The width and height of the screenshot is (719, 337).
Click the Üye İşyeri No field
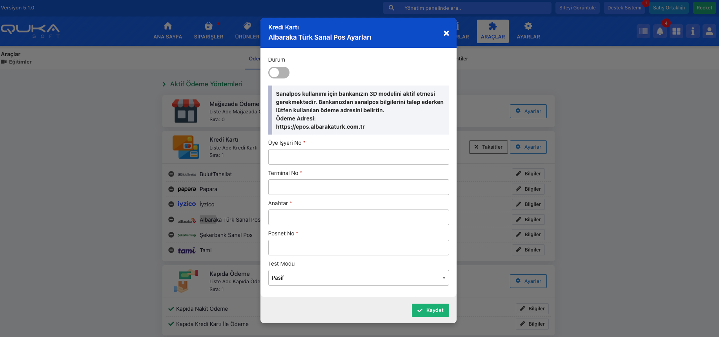358,157
